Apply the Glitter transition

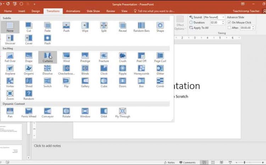click(160, 70)
